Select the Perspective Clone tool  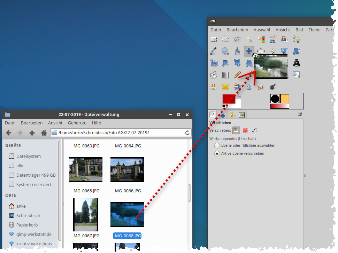click(237, 87)
